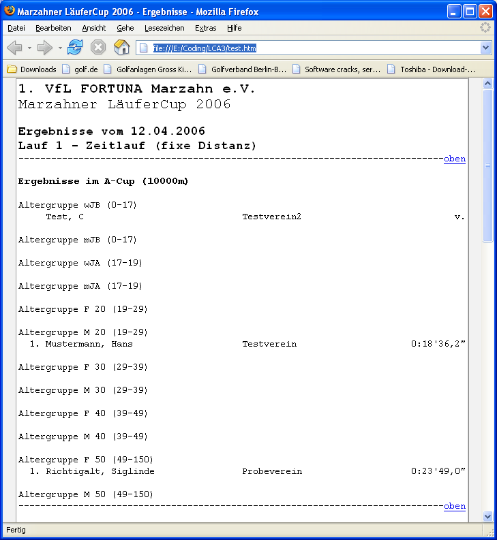
Task: Open the Golfanlagen Gross Ki... bookmark
Action: (x=148, y=69)
